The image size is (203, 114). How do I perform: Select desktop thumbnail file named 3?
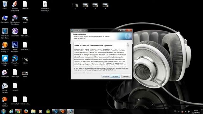(x=95, y=6)
